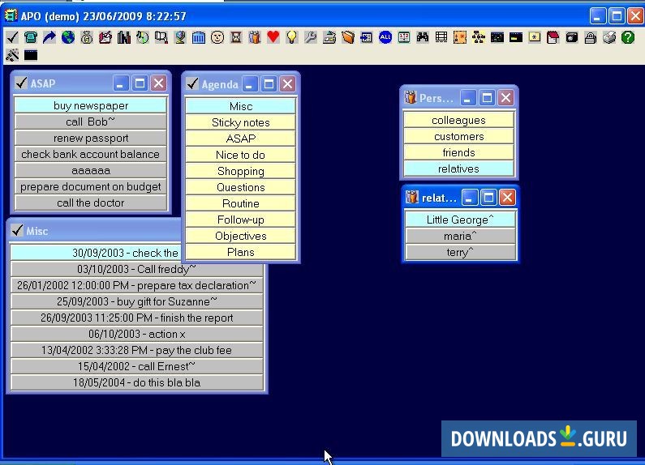Image resolution: width=645 pixels, height=465 pixels.
Task: Open help with green question mark icon
Action: [x=627, y=37]
